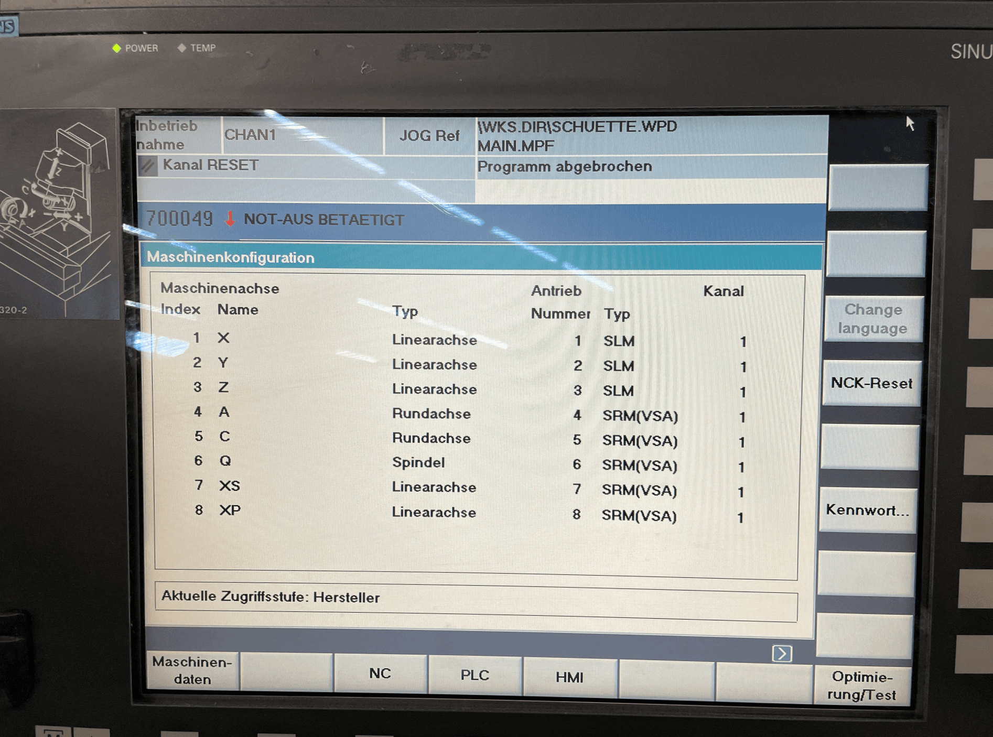Switch to the PLC view
Viewport: 993px width, 737px height.
474,675
